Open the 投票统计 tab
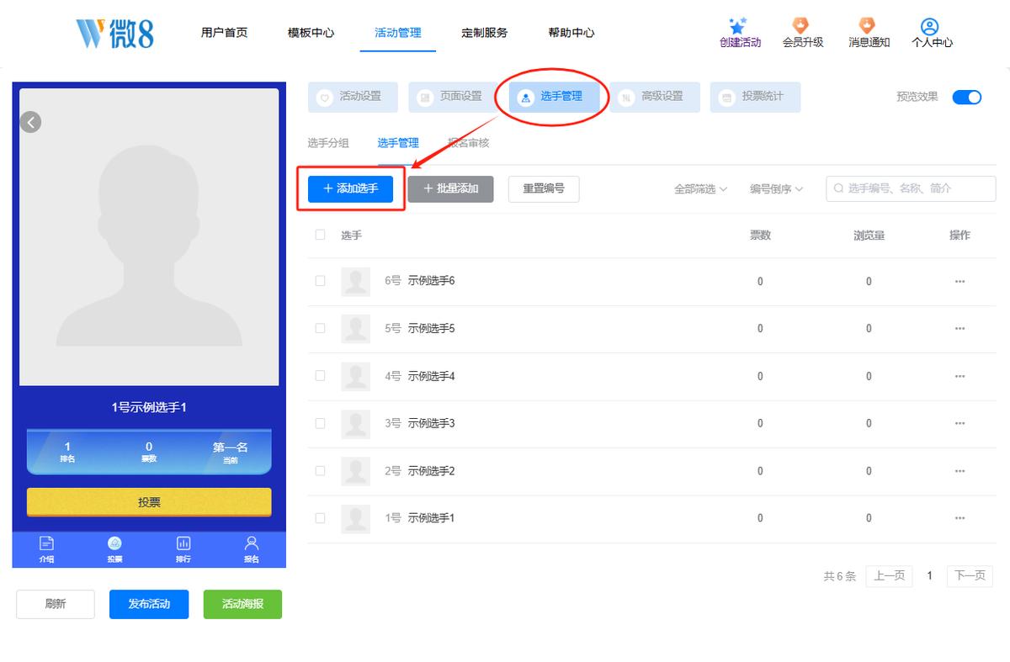1010x662 pixels. coord(755,97)
